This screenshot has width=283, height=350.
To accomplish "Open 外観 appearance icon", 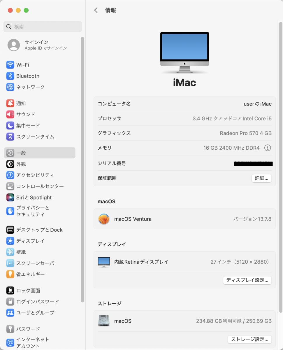I will pyautogui.click(x=10, y=164).
